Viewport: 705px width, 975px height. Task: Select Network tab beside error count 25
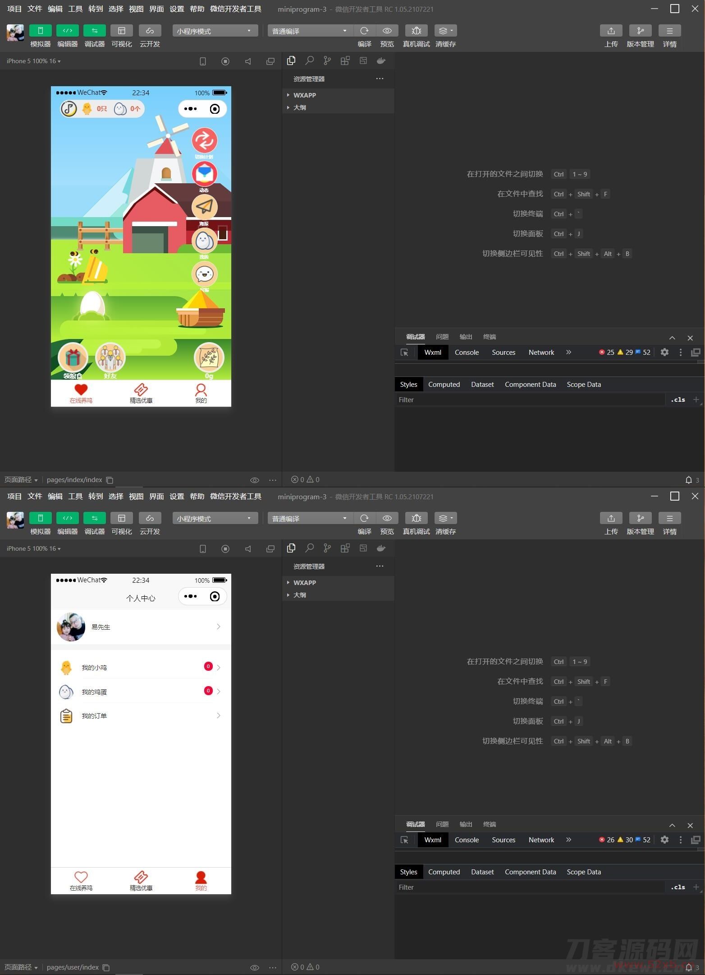point(541,353)
